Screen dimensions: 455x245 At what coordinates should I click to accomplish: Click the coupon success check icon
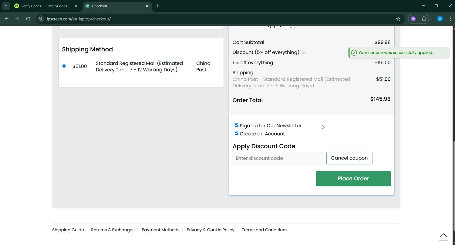coord(354,53)
